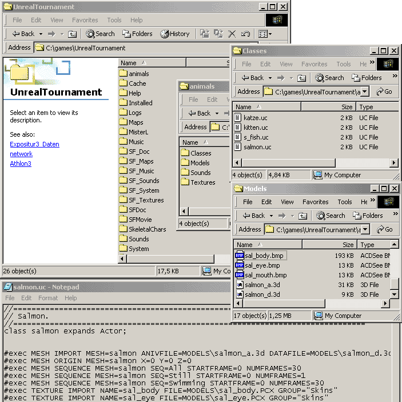Click the Expositur3_Daten link

(x=34, y=144)
